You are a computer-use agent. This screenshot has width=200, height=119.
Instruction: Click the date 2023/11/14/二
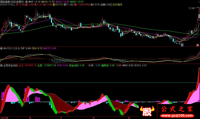pyautogui.click(x=8, y=5)
